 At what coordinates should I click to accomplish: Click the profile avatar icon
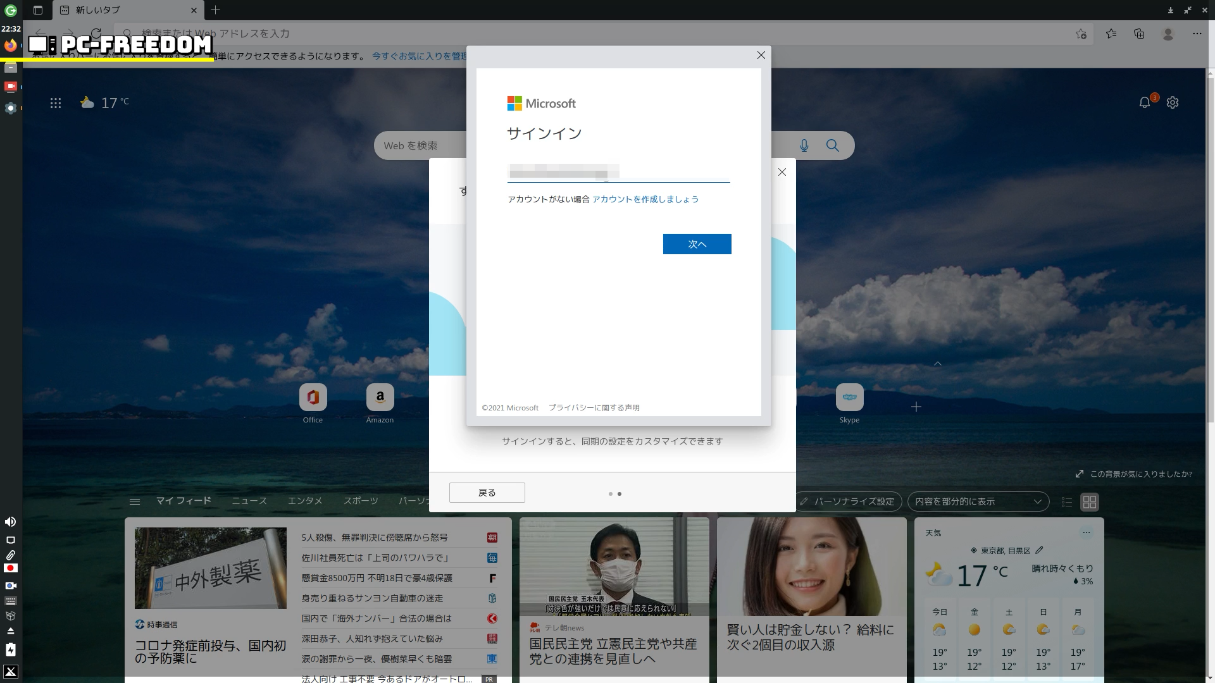[x=1168, y=34]
